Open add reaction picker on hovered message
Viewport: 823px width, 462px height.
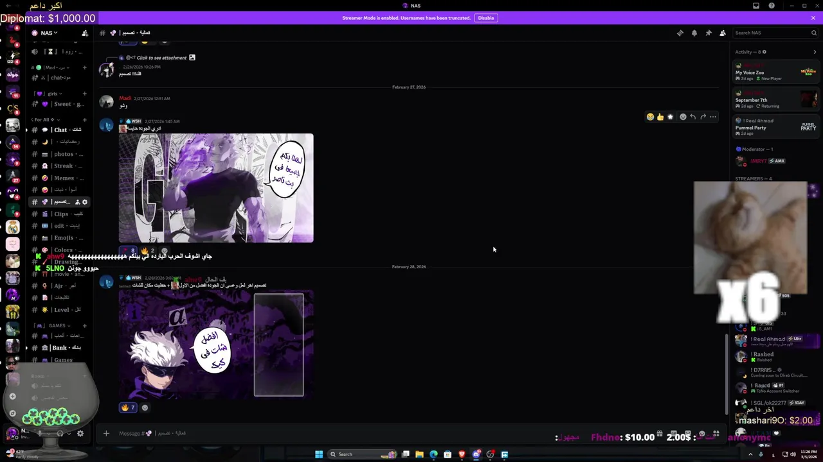click(683, 117)
